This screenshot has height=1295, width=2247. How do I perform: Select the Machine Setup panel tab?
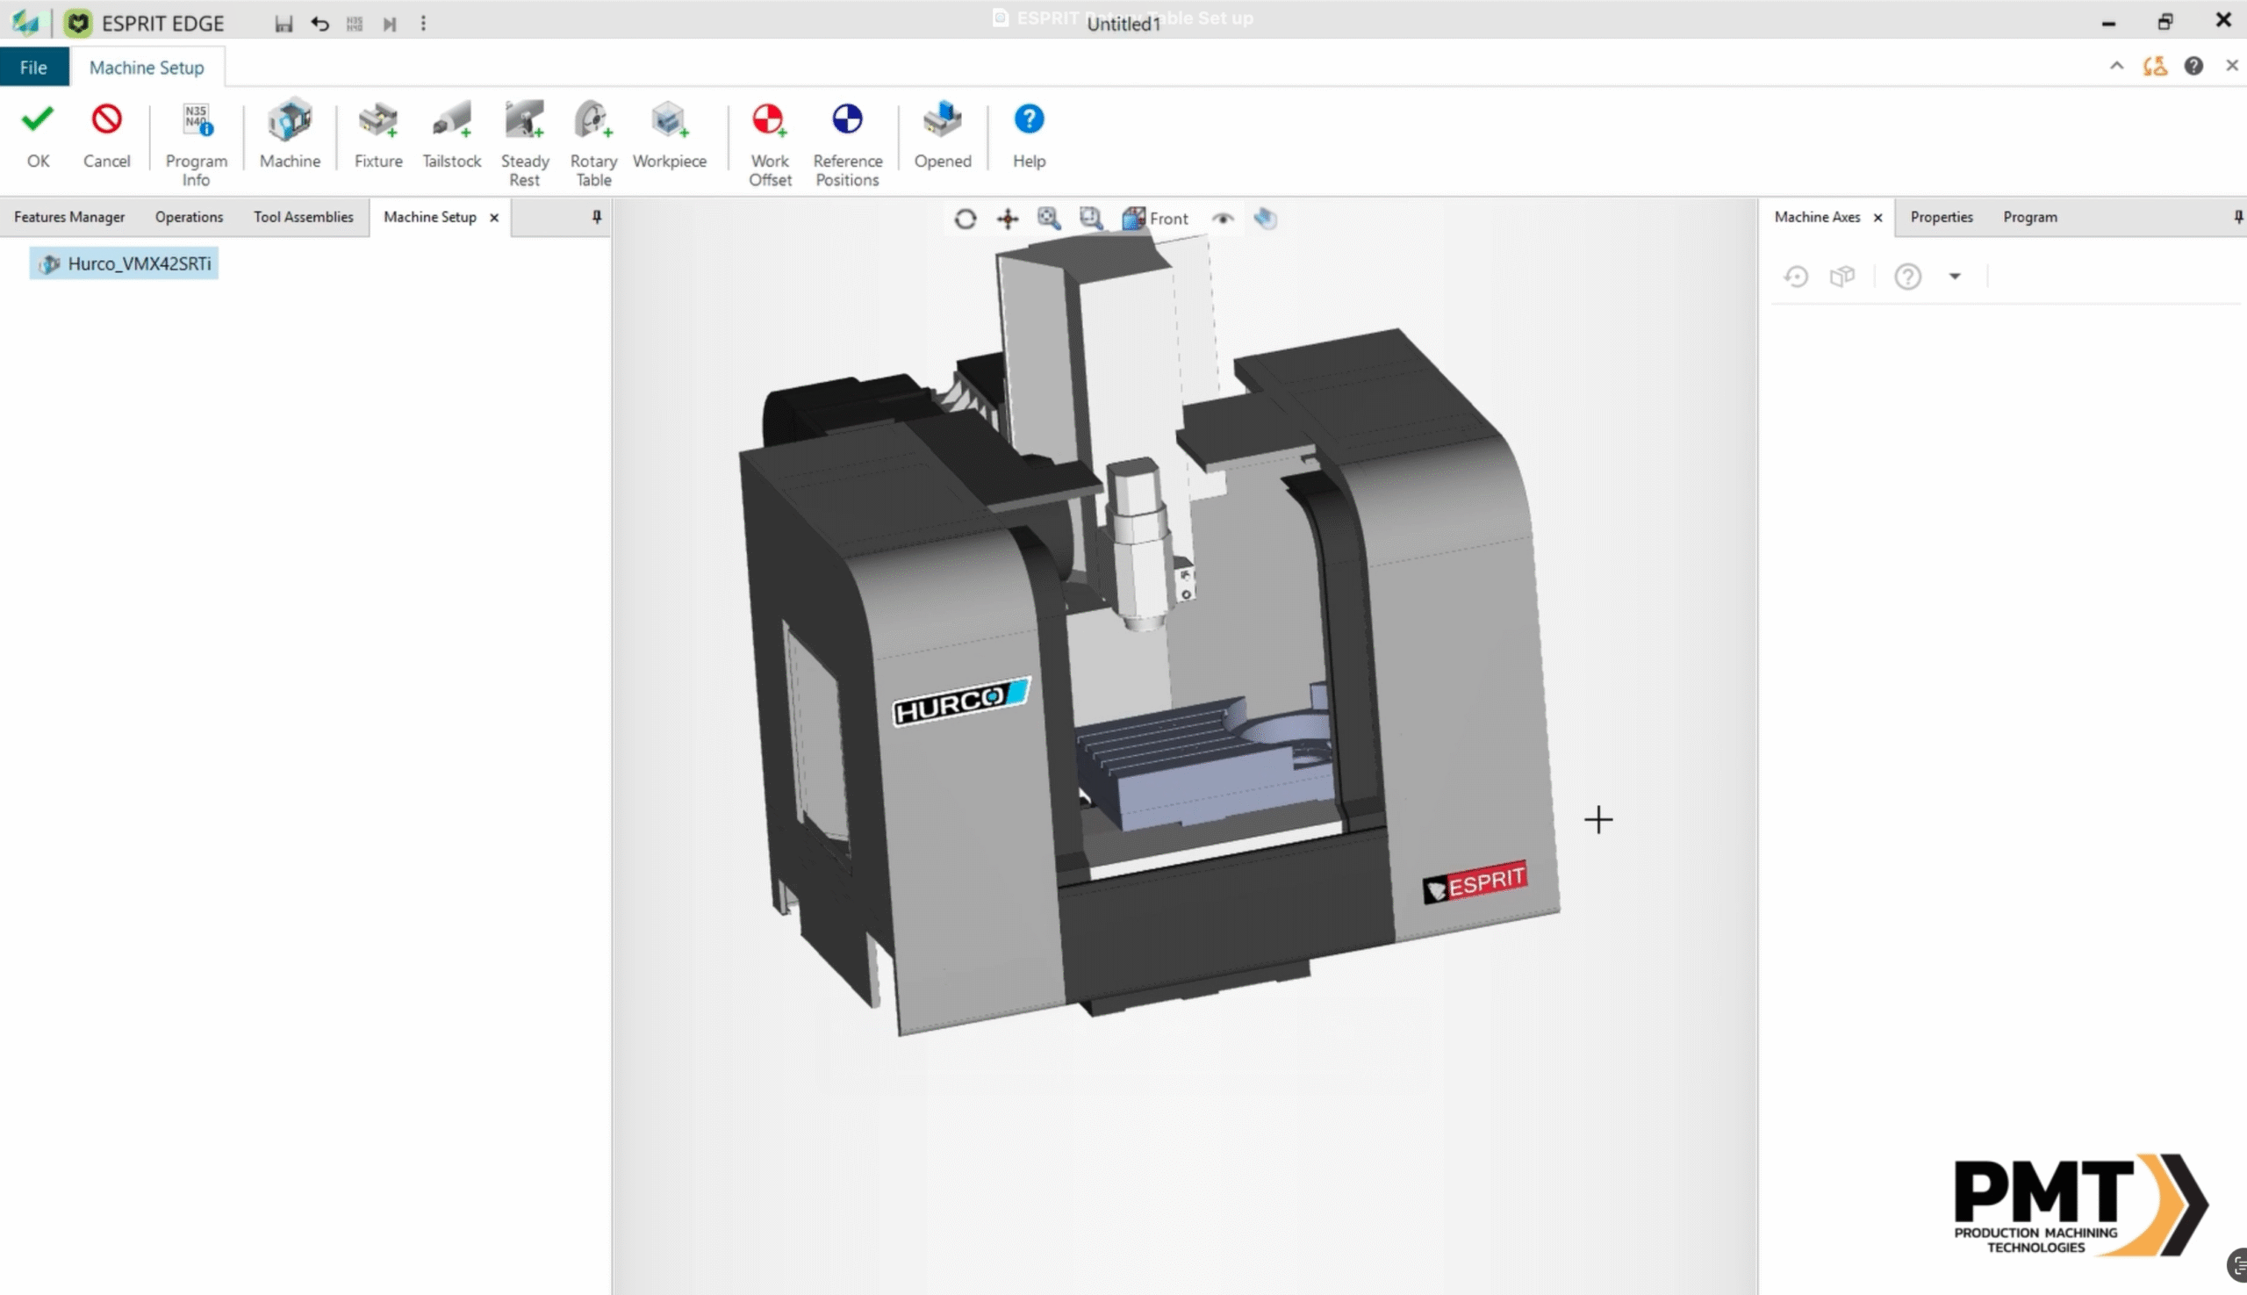pyautogui.click(x=429, y=217)
